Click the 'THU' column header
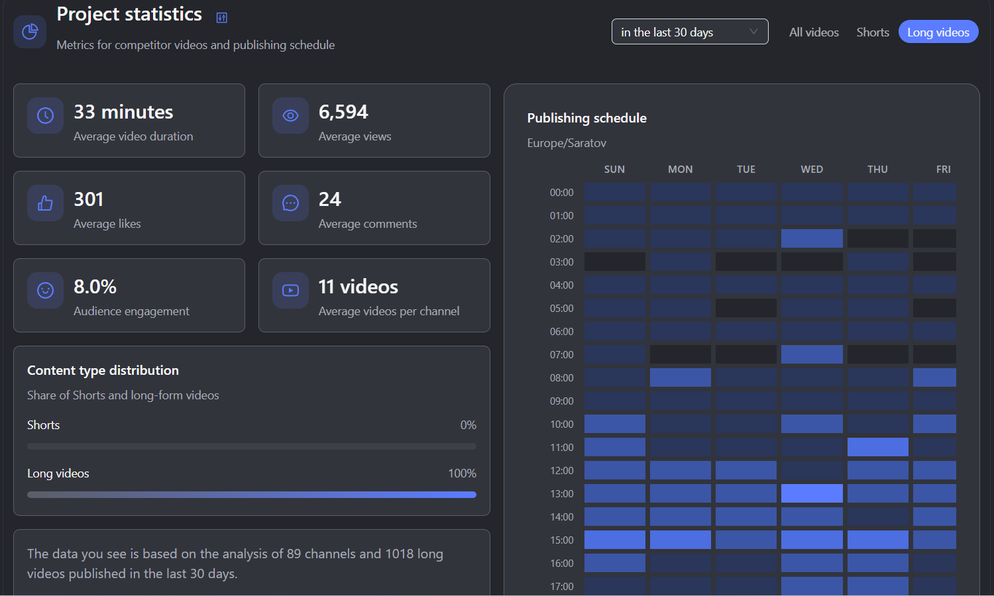This screenshot has width=994, height=596. coord(877,170)
